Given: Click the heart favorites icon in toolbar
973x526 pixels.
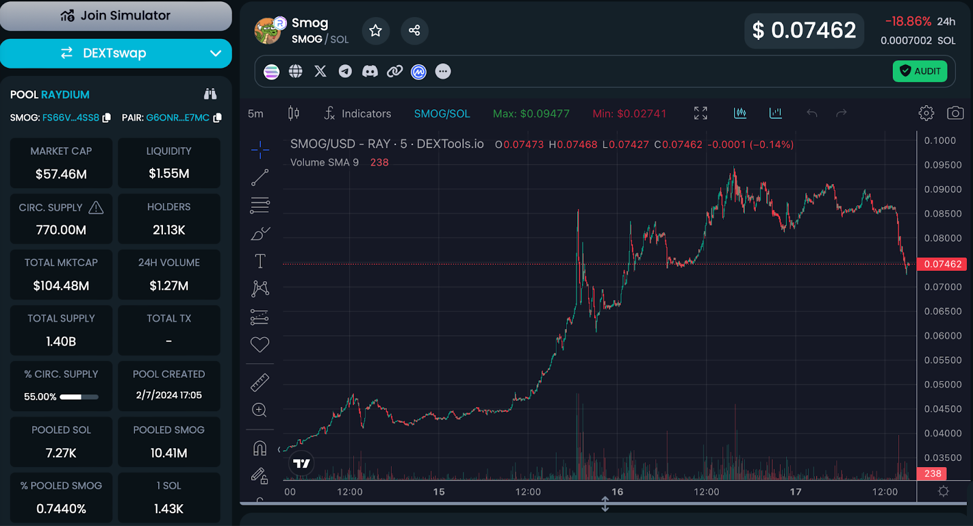Looking at the screenshot, I should pos(260,344).
